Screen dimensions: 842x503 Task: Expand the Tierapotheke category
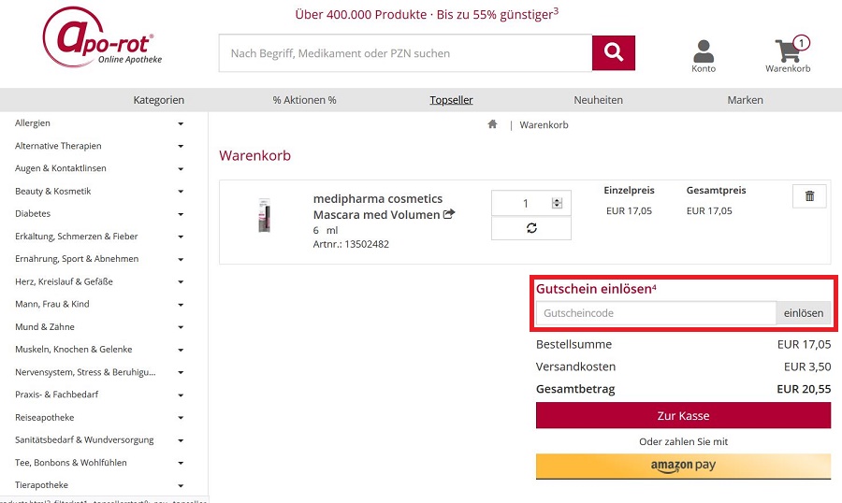pos(181,485)
